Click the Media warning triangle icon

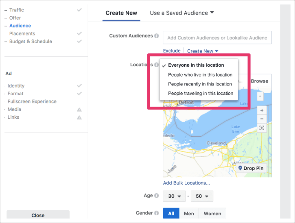[x=79, y=109]
